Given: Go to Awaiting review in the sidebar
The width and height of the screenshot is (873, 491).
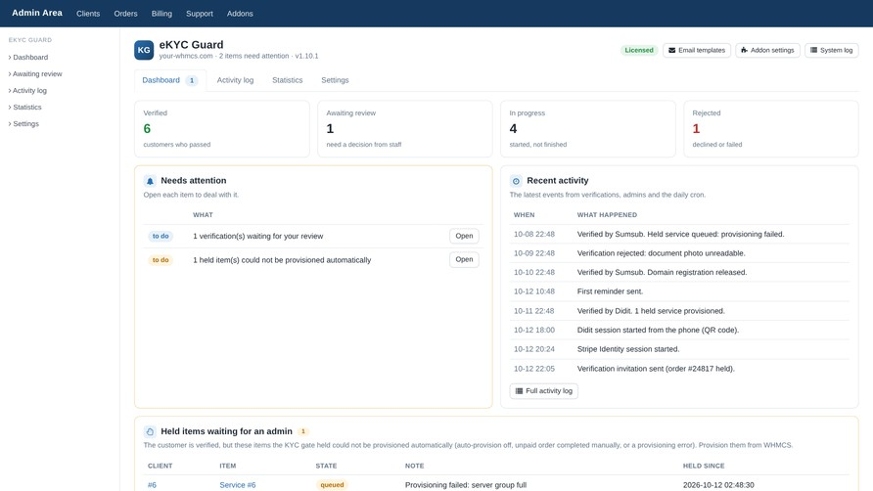Looking at the screenshot, I should coord(35,74).
